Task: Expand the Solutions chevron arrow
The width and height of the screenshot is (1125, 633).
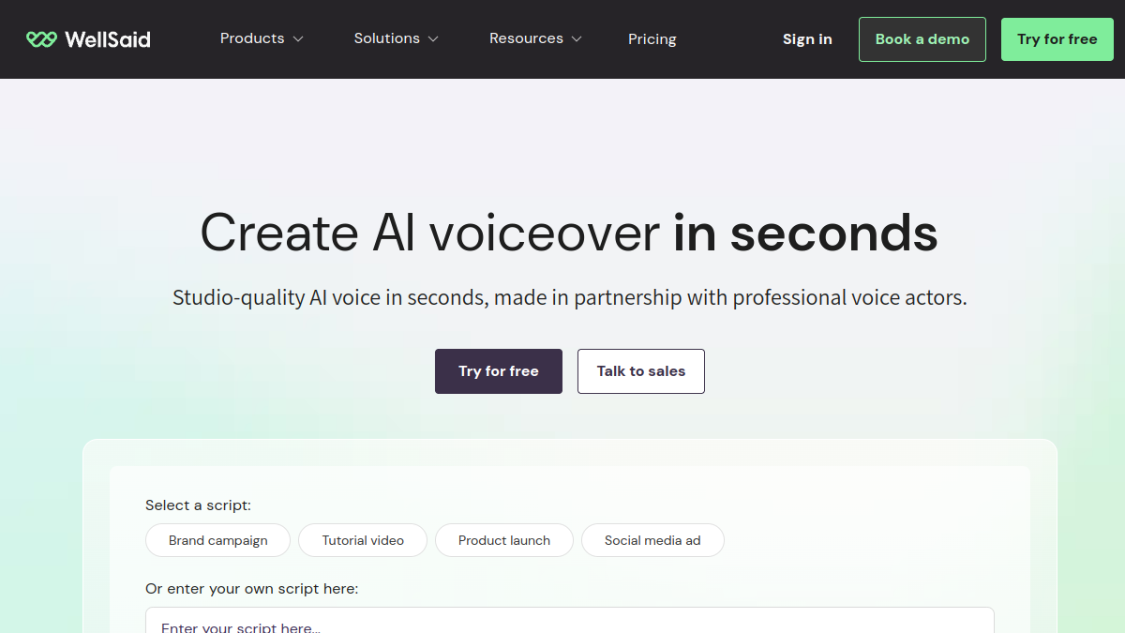Action: point(433,39)
